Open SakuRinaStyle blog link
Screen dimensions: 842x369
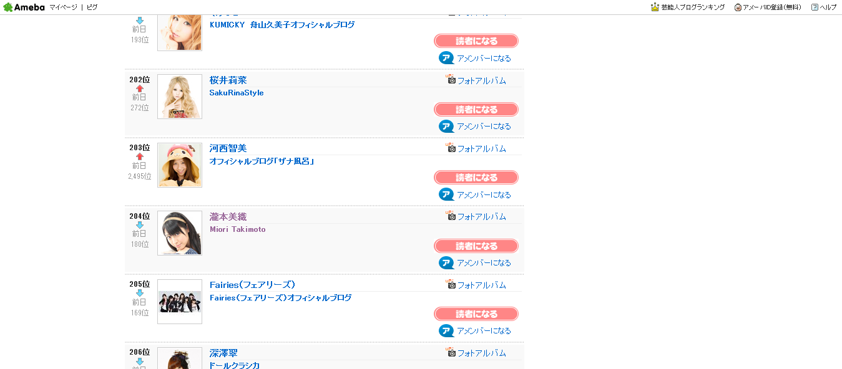237,93
